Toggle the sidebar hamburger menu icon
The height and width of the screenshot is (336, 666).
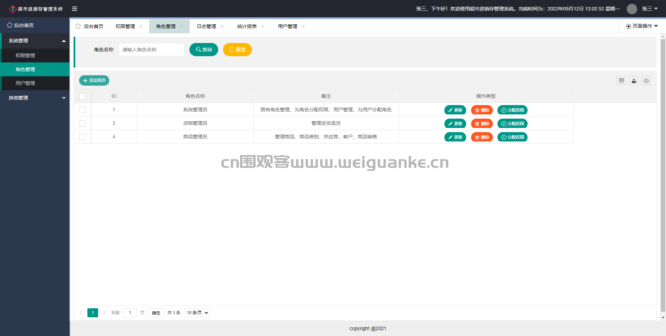point(75,9)
